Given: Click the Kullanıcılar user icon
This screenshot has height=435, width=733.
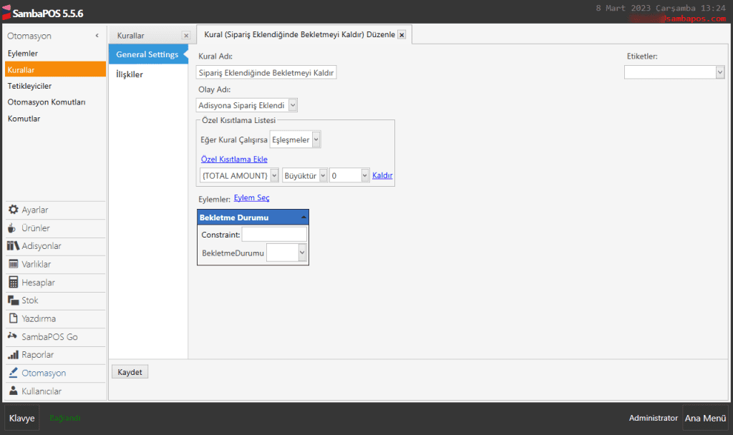Looking at the screenshot, I should tap(13, 391).
